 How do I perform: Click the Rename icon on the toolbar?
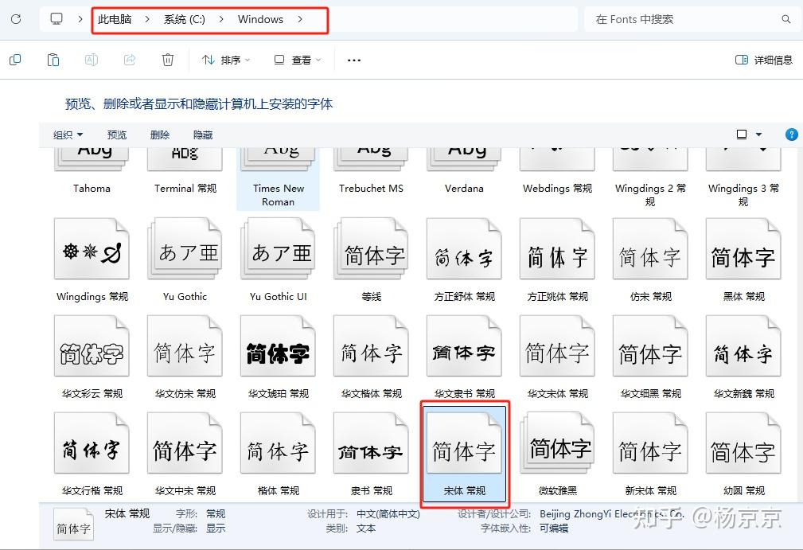click(x=91, y=59)
